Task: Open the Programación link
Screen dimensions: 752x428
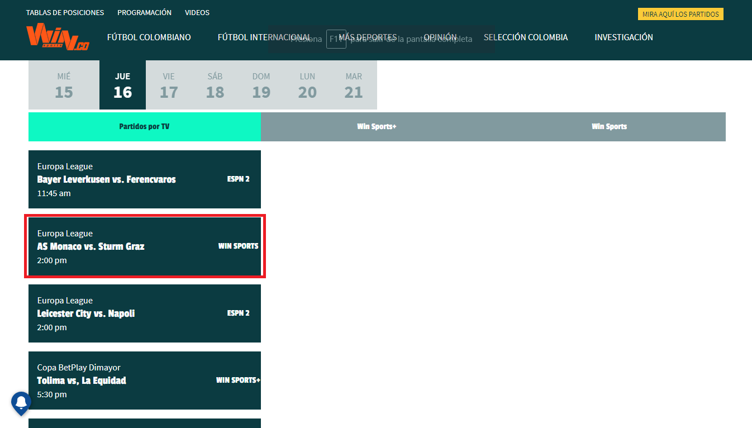Action: pyautogui.click(x=144, y=12)
